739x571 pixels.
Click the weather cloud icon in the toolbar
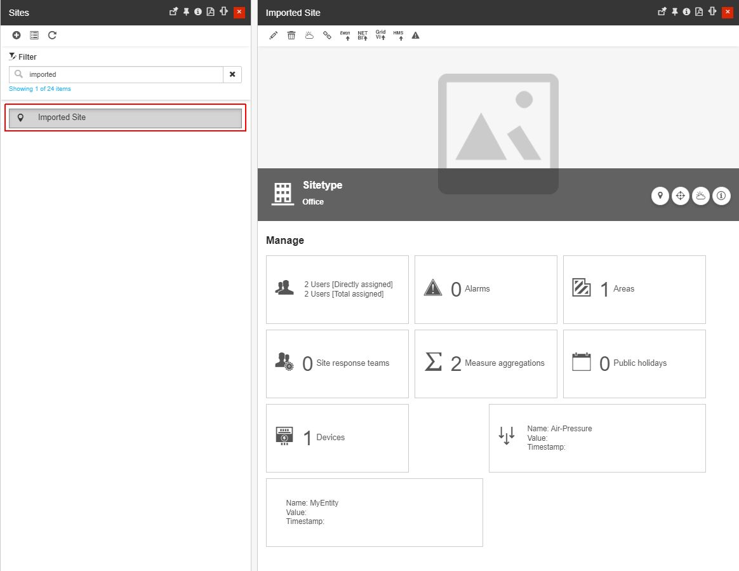tap(309, 36)
